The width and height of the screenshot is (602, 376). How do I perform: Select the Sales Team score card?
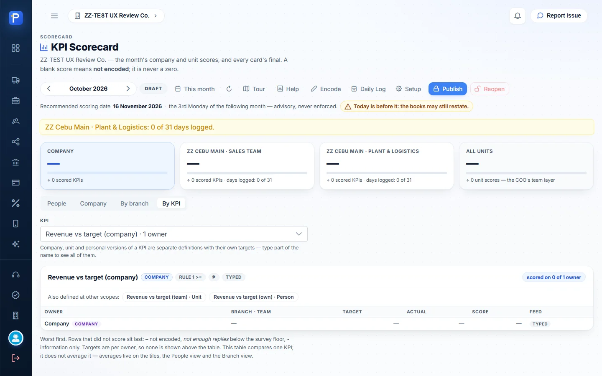(x=247, y=166)
